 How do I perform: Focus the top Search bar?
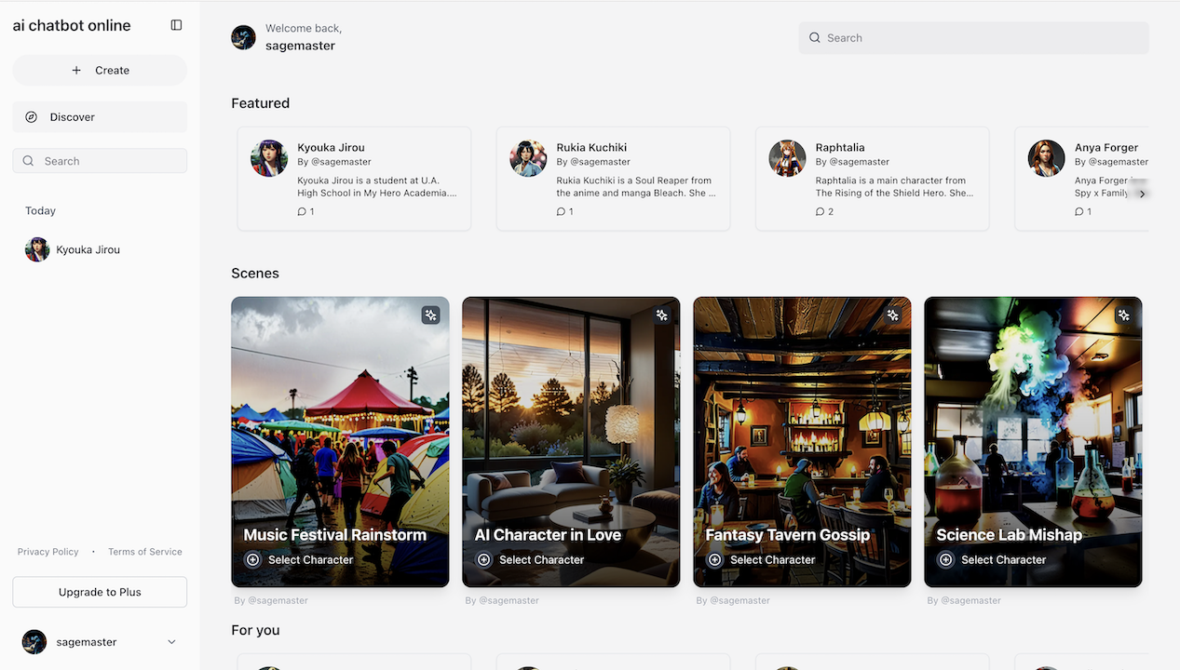973,38
